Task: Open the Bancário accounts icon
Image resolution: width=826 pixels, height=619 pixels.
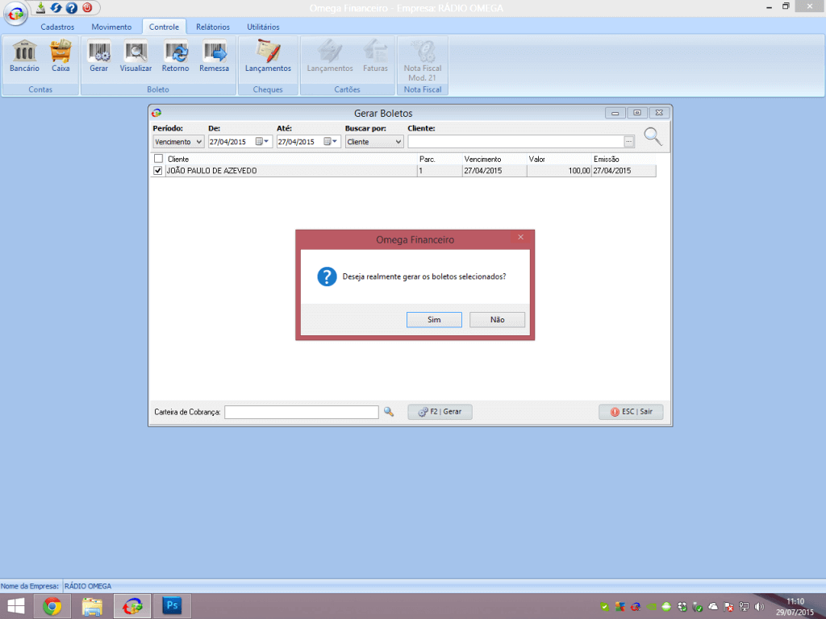Action: tap(24, 57)
